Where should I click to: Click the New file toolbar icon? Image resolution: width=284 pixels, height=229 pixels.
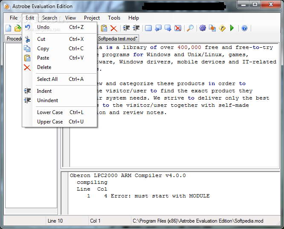click(9, 28)
